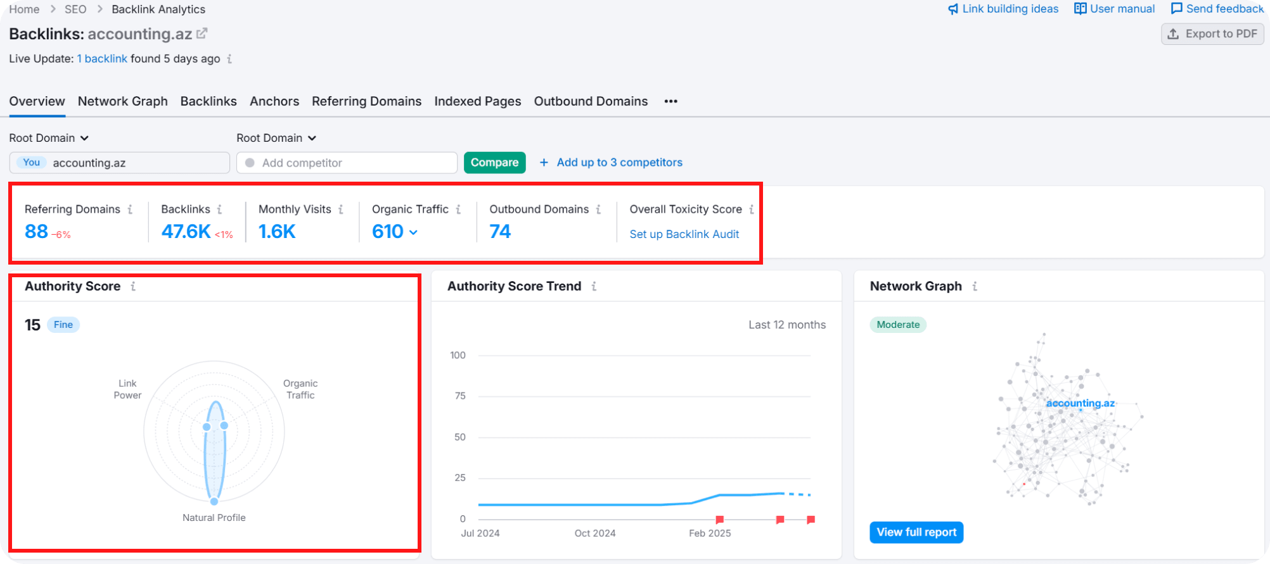Click info icon beside Authority Score Trend

pos(594,287)
